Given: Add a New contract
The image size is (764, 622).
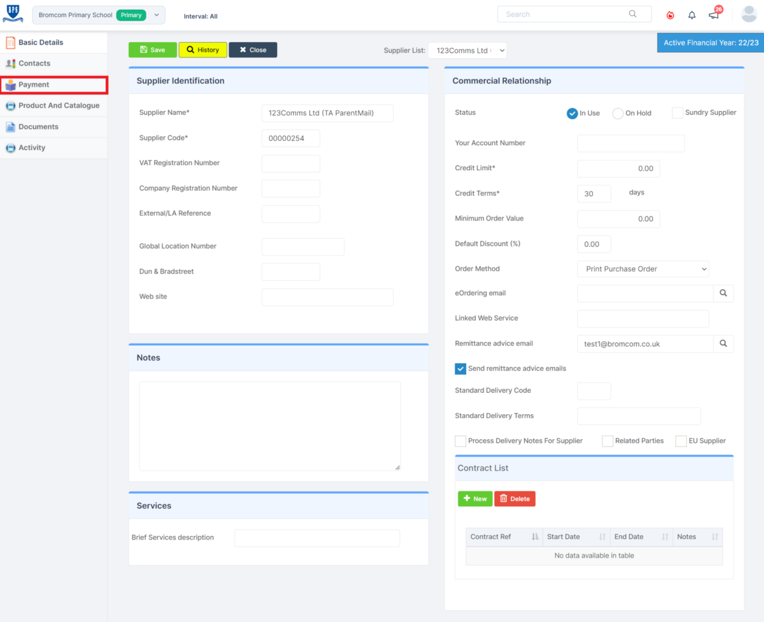Looking at the screenshot, I should 475,499.
